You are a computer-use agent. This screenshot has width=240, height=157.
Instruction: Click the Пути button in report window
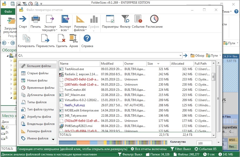point(212,56)
